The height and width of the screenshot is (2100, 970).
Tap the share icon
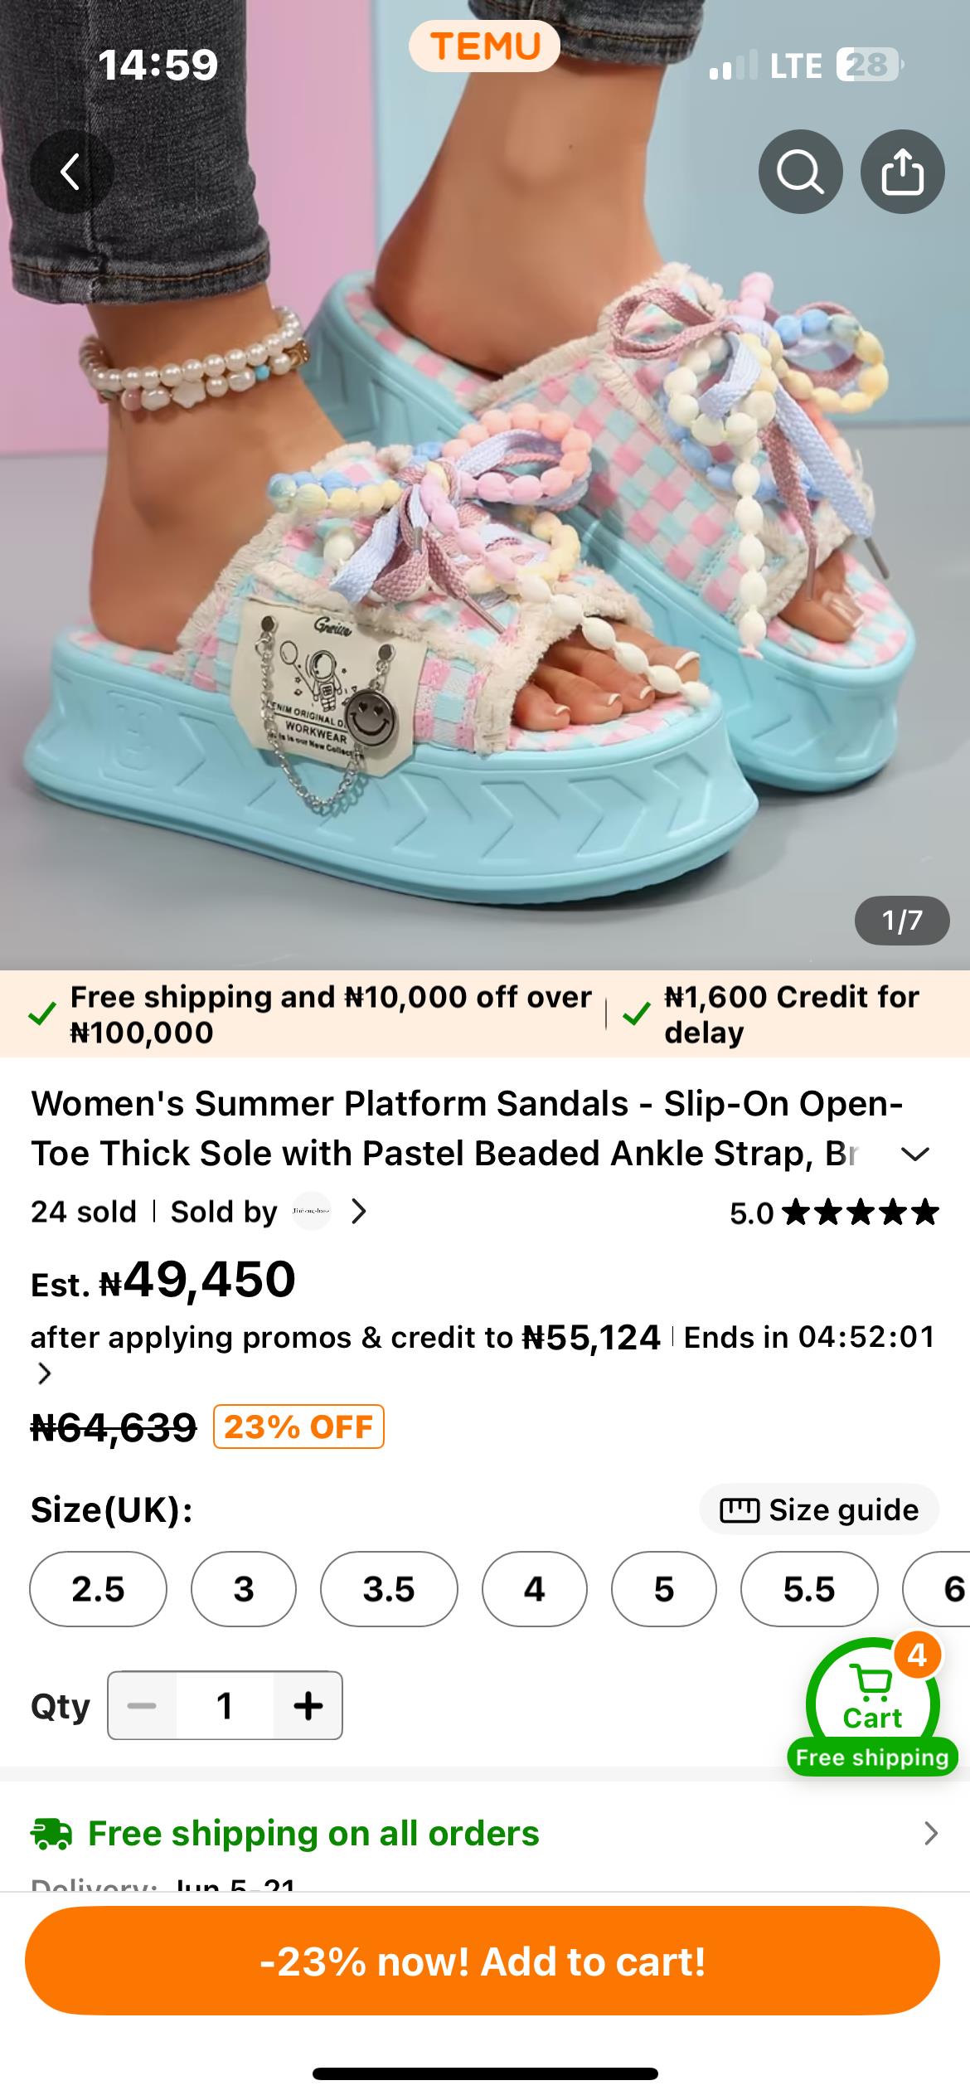(x=902, y=173)
